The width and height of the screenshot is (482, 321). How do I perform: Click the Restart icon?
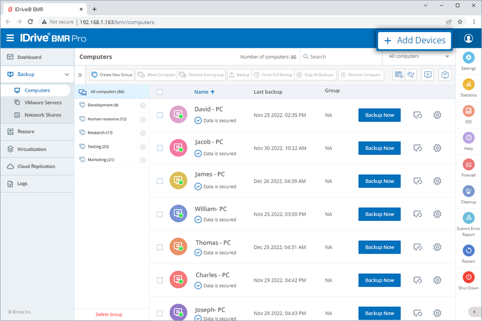(468, 250)
